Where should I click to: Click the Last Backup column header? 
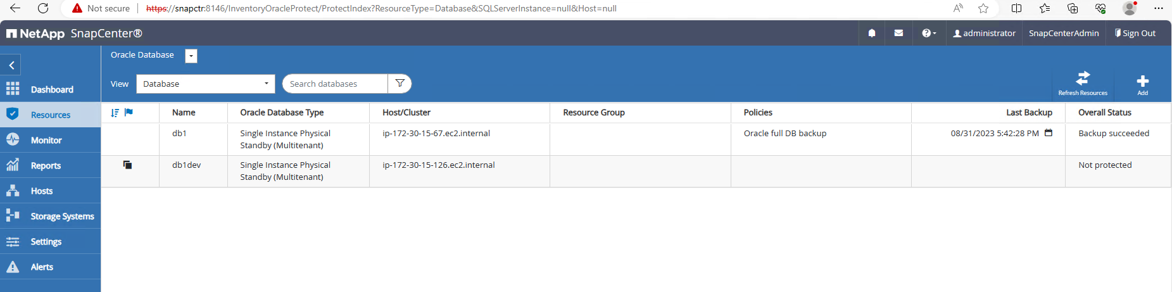tap(1029, 112)
